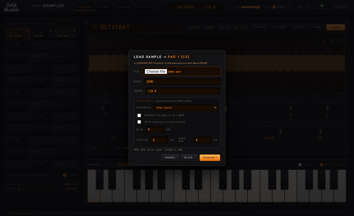
Task: Open the AMBER theme dropdown
Action: pos(282,7)
